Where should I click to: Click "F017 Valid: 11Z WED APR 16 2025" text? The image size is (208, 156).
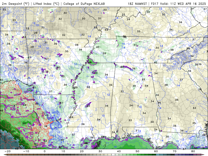pos(178,4)
